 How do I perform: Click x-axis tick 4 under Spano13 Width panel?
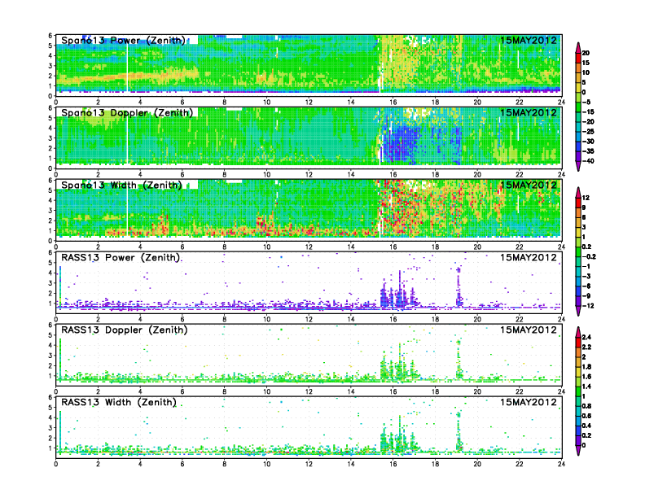click(x=140, y=247)
